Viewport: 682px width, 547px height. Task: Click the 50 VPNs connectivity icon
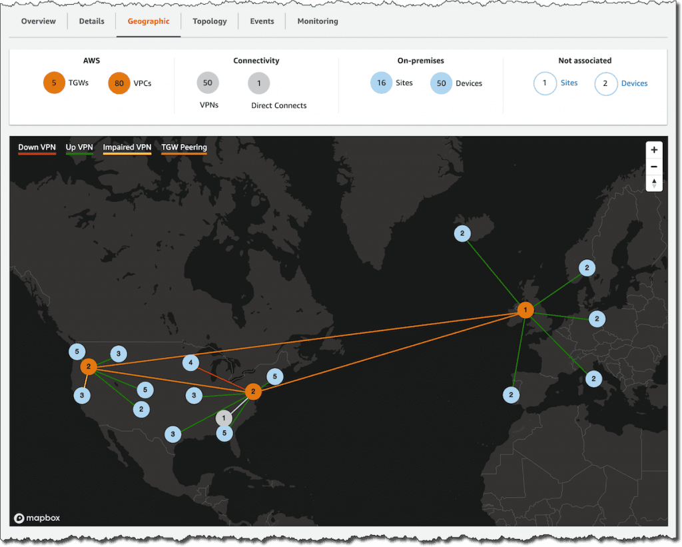(x=207, y=83)
